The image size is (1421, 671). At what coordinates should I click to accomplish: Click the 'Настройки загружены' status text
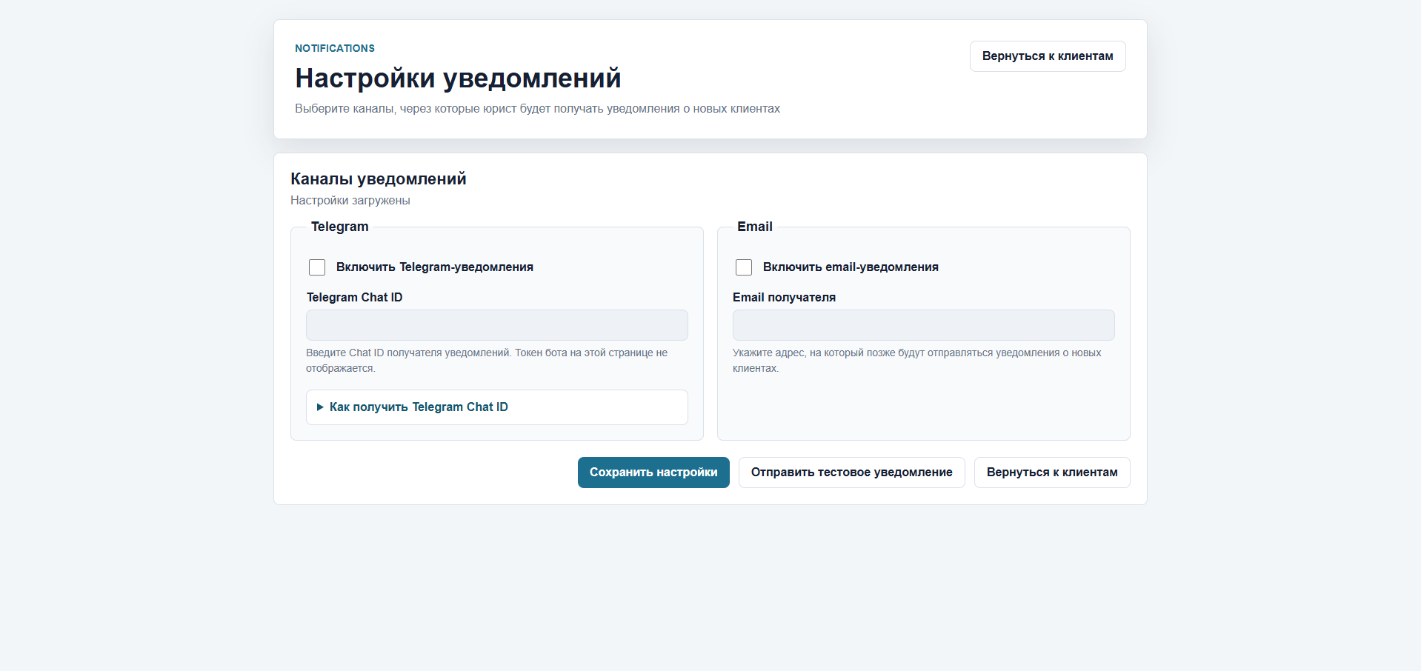350,201
